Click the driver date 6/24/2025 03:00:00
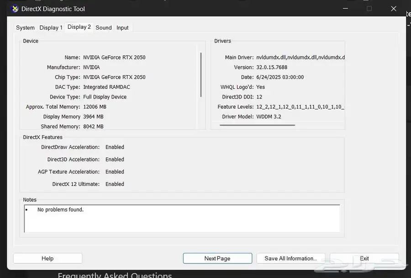411x278 pixels. coord(280,77)
